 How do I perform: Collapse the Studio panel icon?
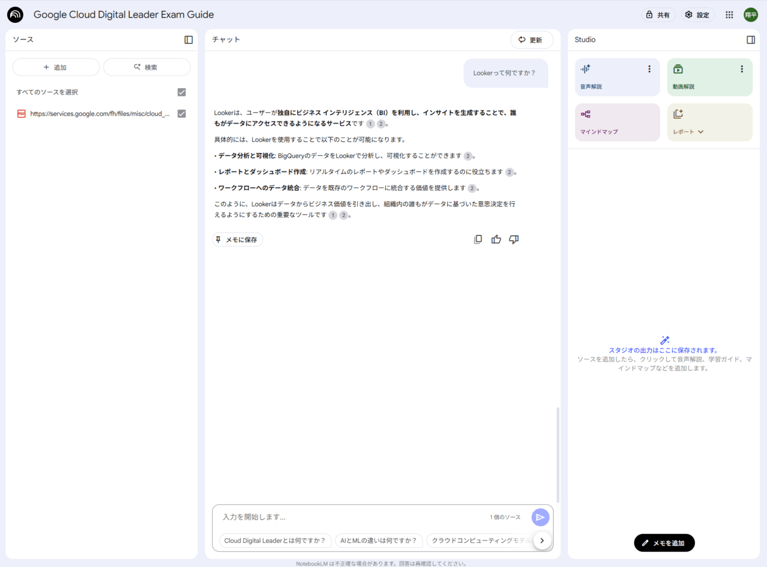[751, 40]
